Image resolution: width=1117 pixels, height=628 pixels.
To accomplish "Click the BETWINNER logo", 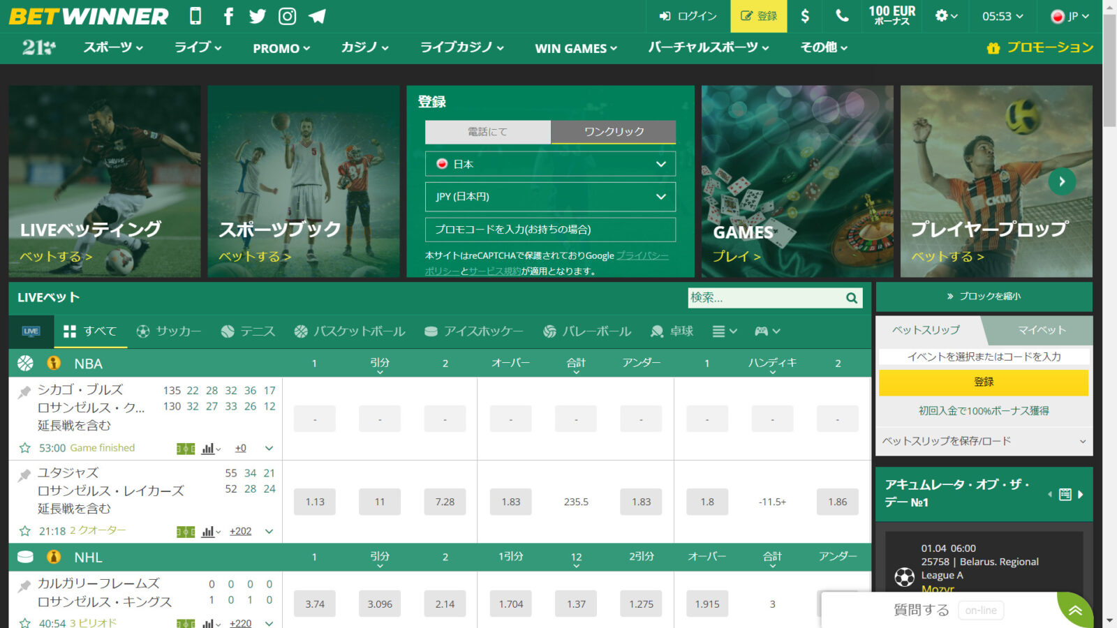I will click(89, 16).
